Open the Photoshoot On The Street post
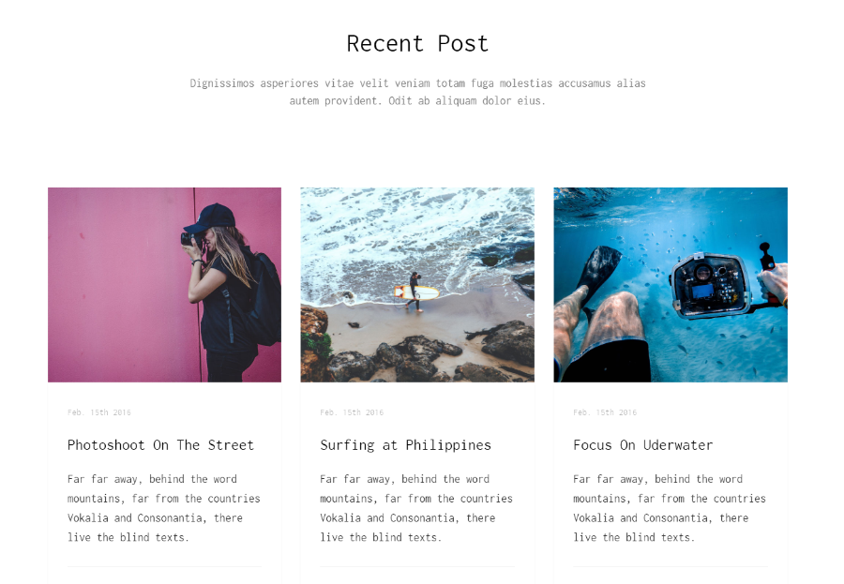Screen dimensions: 844x584 tap(160, 445)
